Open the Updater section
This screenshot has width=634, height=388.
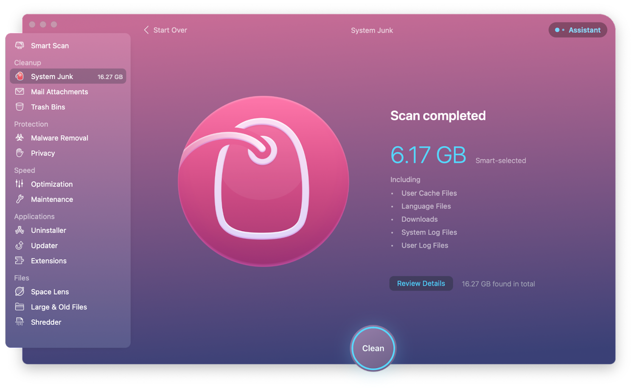[44, 246]
